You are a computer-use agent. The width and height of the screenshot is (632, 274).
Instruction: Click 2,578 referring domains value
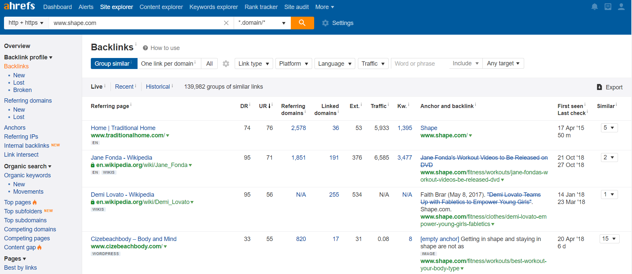pos(298,128)
